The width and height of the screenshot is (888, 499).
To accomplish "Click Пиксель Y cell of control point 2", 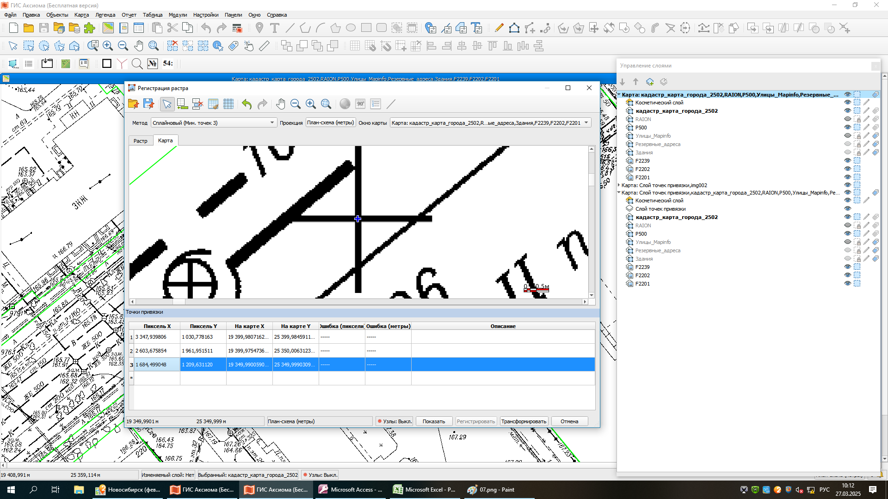I will pos(203,351).
